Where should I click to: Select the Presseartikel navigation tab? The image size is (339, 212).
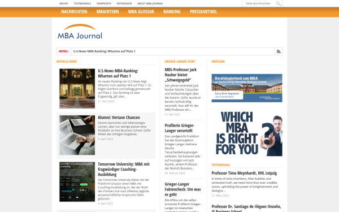[203, 12]
